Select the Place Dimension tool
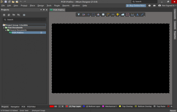This screenshot has height=112, width=177. click(x=132, y=14)
